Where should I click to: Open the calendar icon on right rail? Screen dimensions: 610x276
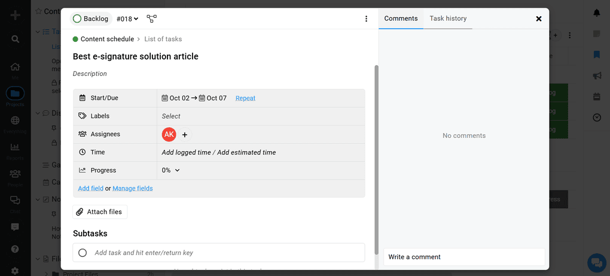coord(597,96)
